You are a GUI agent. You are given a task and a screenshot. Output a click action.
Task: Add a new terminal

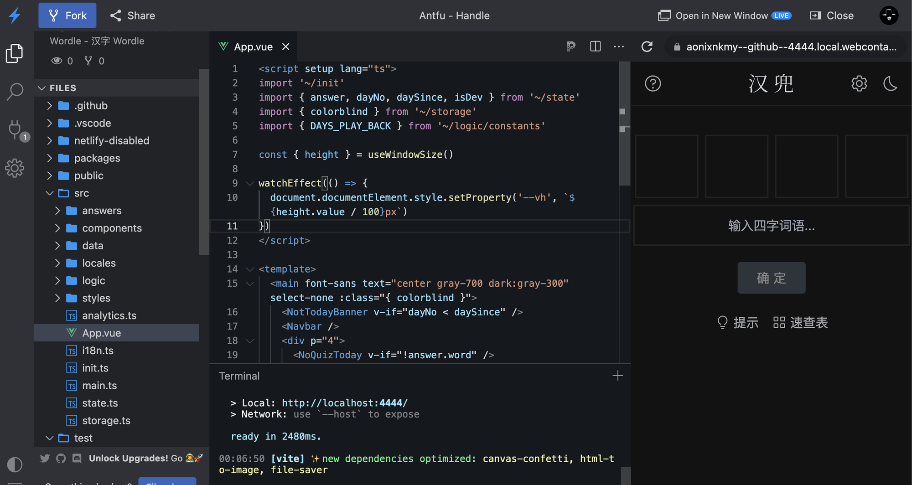(x=618, y=376)
